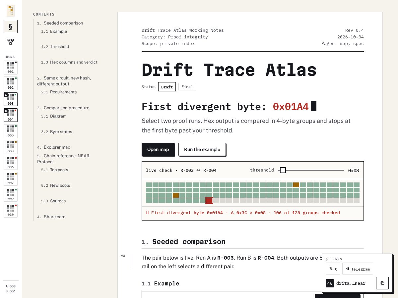Click the X icon in Links card

click(x=333, y=269)
